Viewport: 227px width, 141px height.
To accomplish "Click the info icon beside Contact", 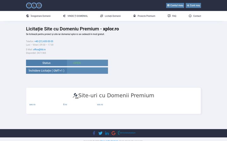I will [x=190, y=16].
